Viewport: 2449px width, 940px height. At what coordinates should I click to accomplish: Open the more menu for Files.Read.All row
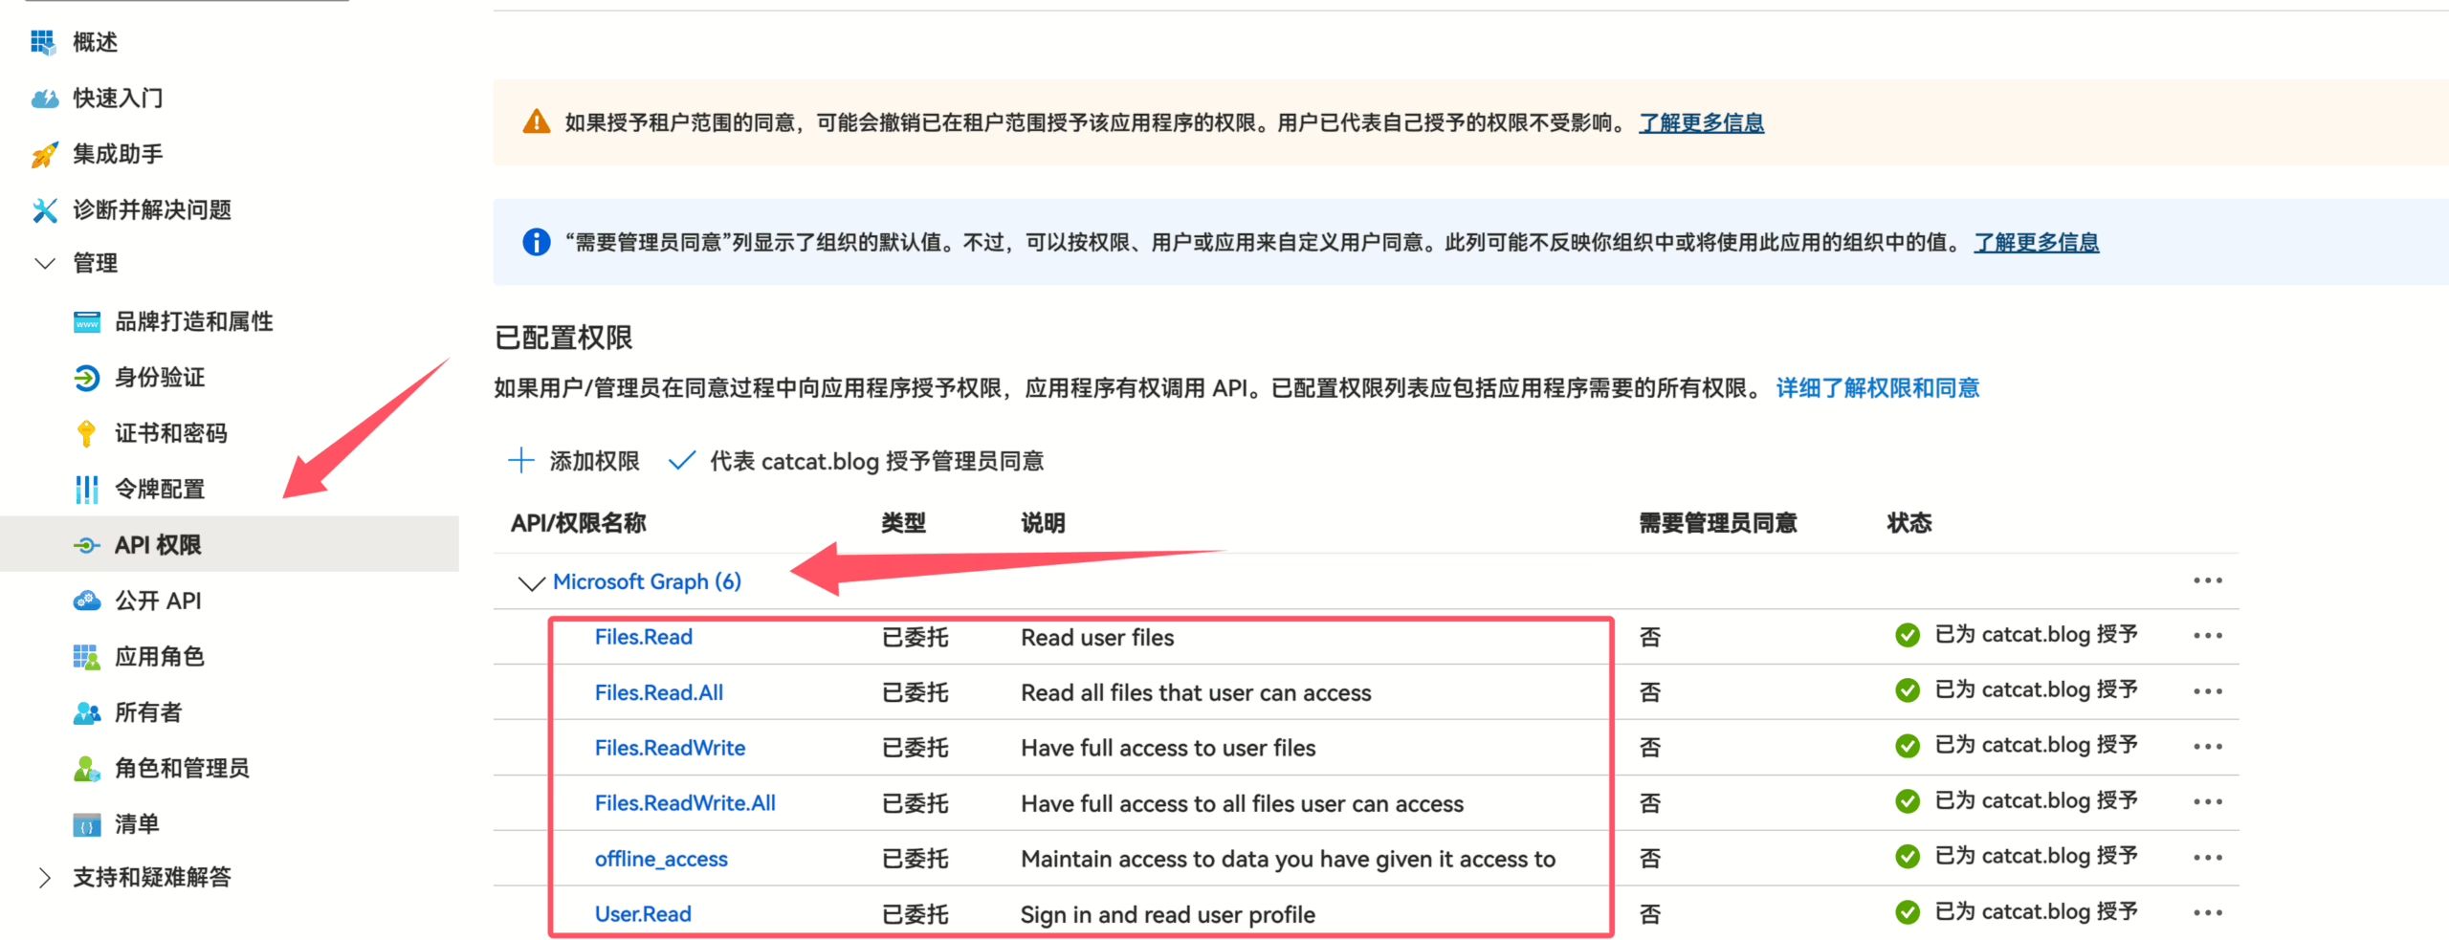[x=2208, y=691]
